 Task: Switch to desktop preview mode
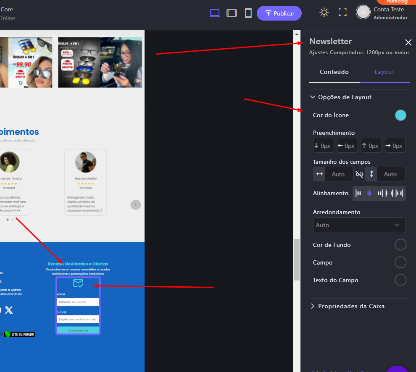point(215,13)
